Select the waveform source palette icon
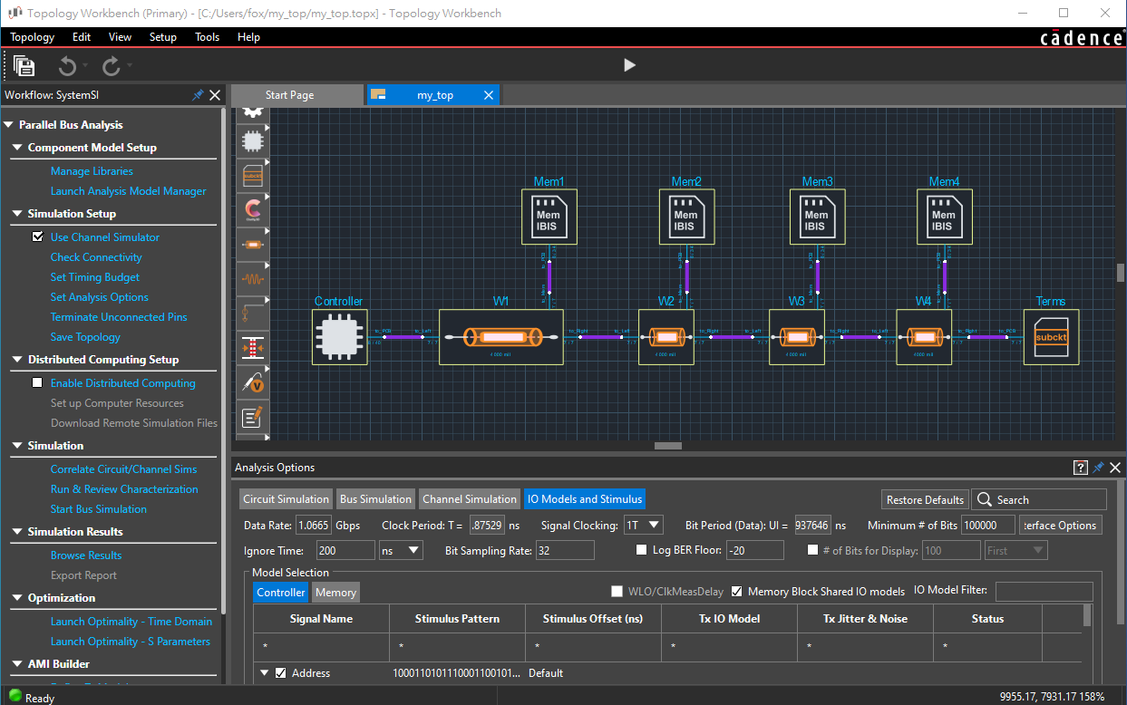The height and width of the screenshot is (705, 1127). [x=254, y=279]
